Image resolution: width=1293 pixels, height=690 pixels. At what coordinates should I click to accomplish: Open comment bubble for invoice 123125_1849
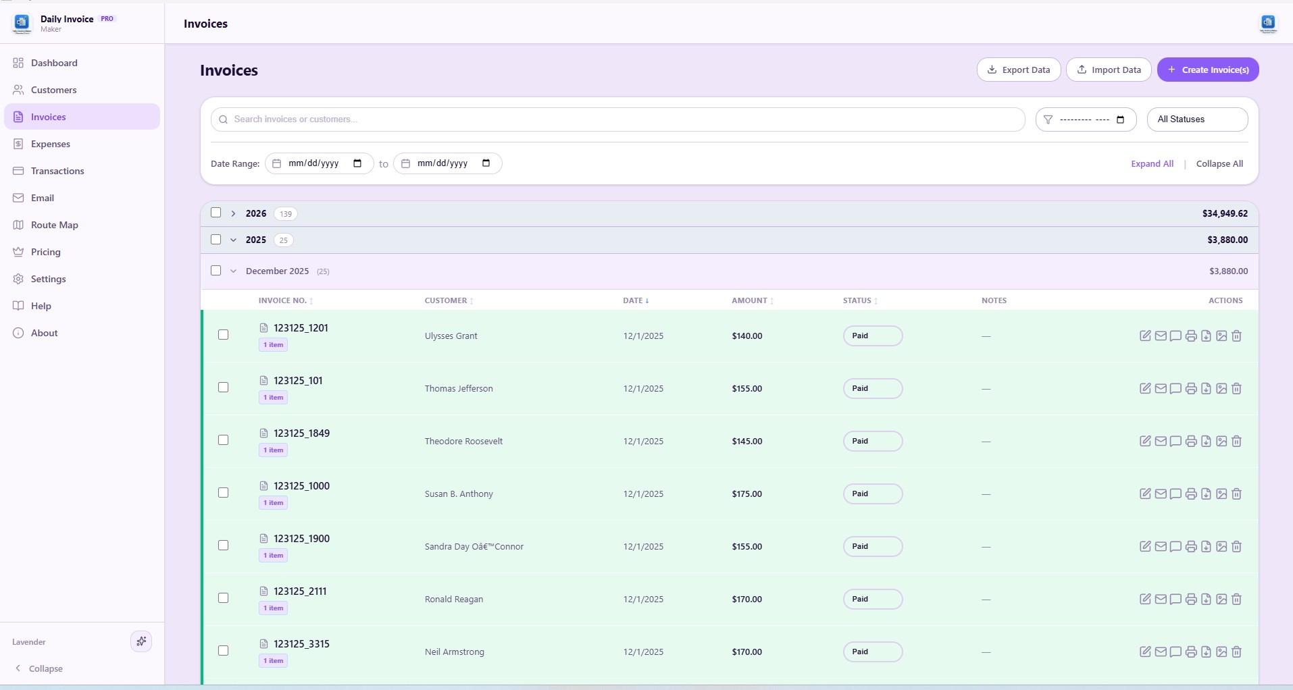coord(1176,441)
